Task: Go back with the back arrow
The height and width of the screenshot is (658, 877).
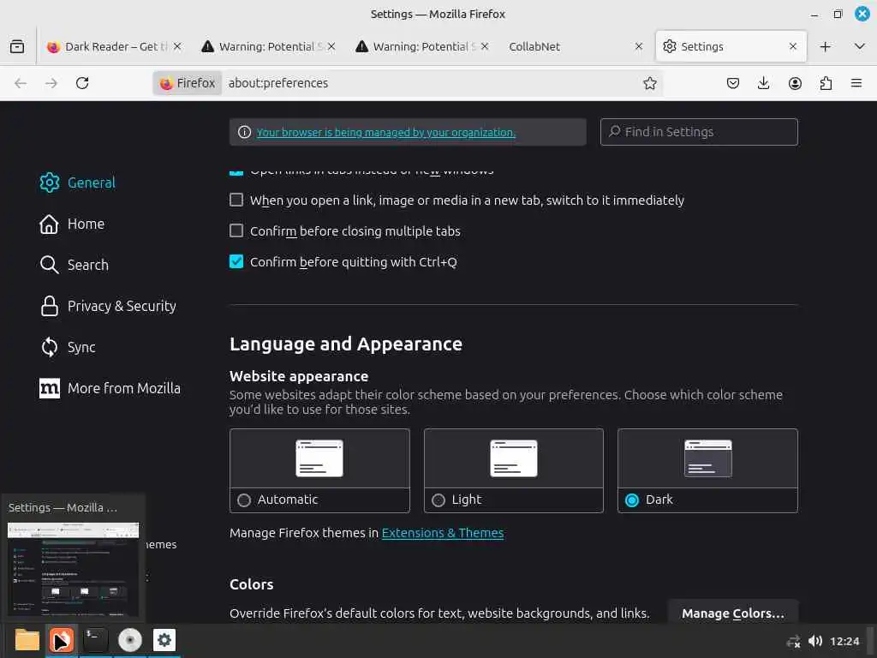Action: coord(21,83)
